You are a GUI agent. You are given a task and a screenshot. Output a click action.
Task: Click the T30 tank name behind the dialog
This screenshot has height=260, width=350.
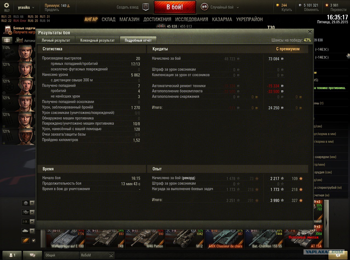[x=271, y=27]
